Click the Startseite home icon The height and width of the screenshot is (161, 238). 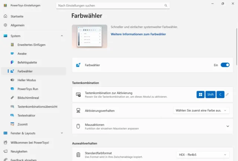[x=6, y=16]
